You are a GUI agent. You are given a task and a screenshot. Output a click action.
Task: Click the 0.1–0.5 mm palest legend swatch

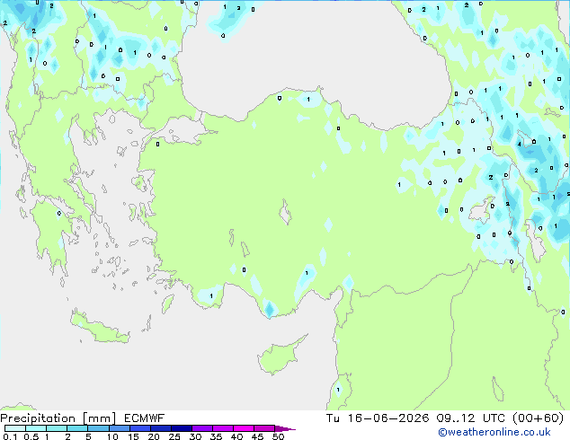click(x=15, y=428)
